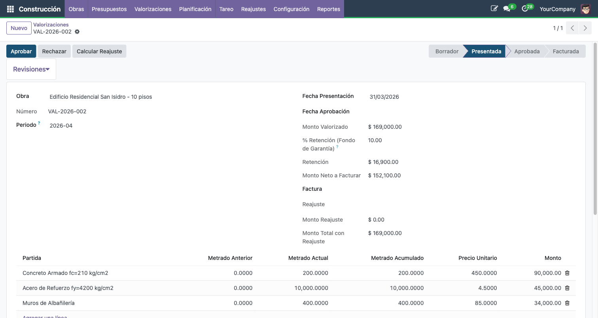Open the apps grid home menu
This screenshot has height=318, width=598.
point(10,9)
